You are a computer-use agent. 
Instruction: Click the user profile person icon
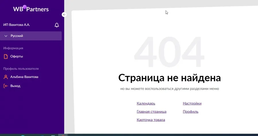[6, 77]
